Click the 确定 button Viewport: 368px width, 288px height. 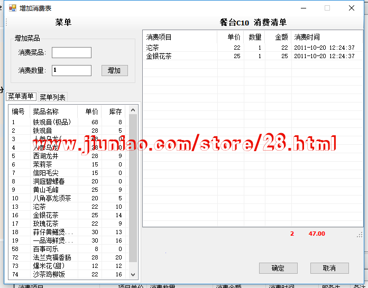coord(278,268)
